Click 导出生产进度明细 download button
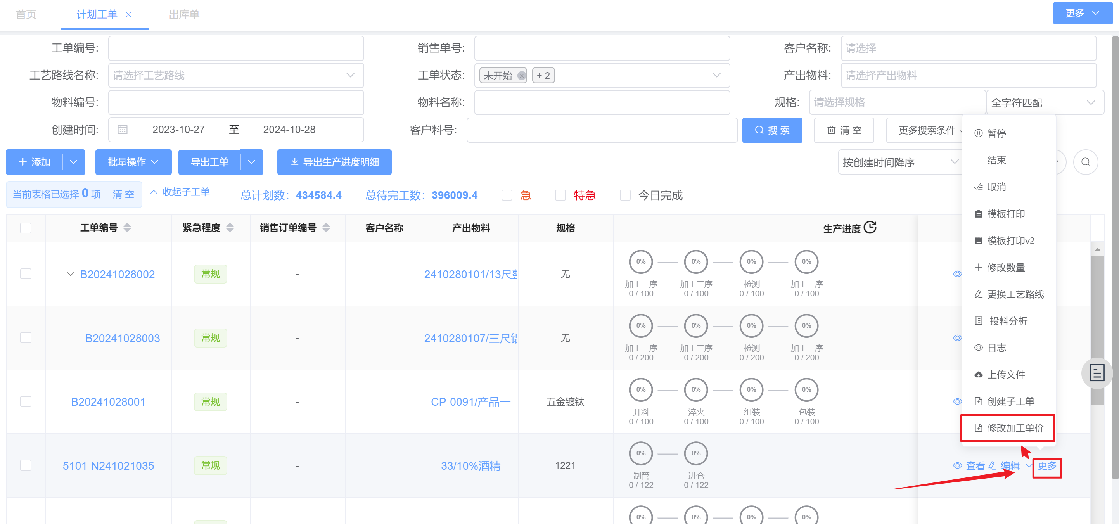This screenshot has height=524, width=1119. tap(334, 162)
